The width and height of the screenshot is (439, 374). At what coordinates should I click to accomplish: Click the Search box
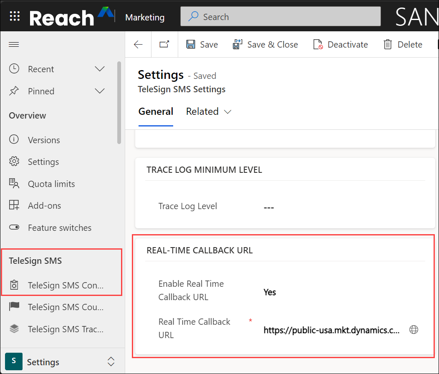pos(280,17)
